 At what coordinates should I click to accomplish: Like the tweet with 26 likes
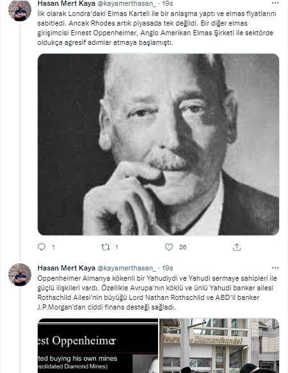point(169,247)
